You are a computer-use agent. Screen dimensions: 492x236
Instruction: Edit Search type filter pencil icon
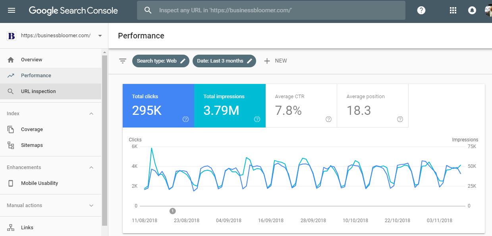[x=183, y=61]
